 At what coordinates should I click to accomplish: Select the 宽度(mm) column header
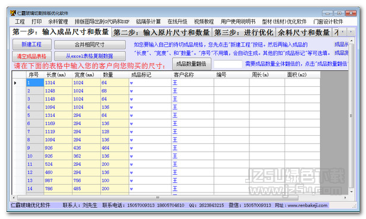tap(86, 75)
